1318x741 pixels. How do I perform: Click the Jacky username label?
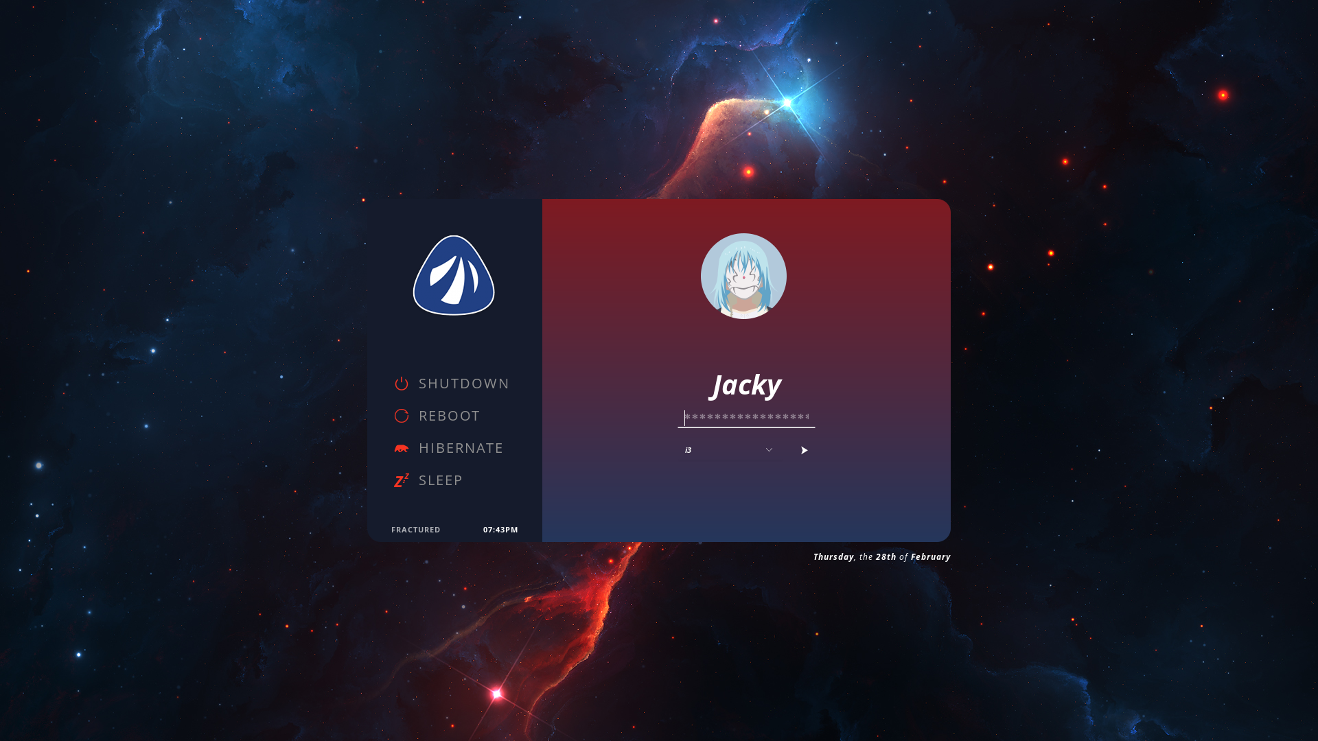[x=746, y=385]
